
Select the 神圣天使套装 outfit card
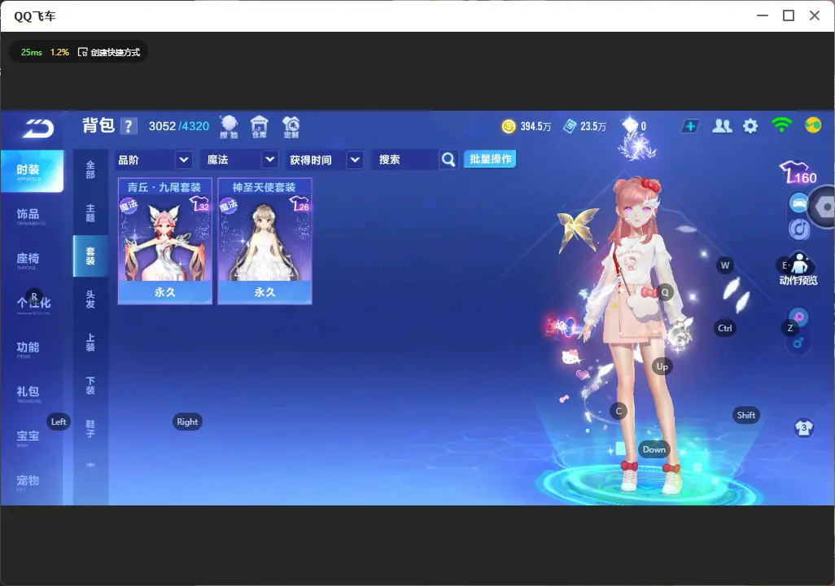[264, 242]
